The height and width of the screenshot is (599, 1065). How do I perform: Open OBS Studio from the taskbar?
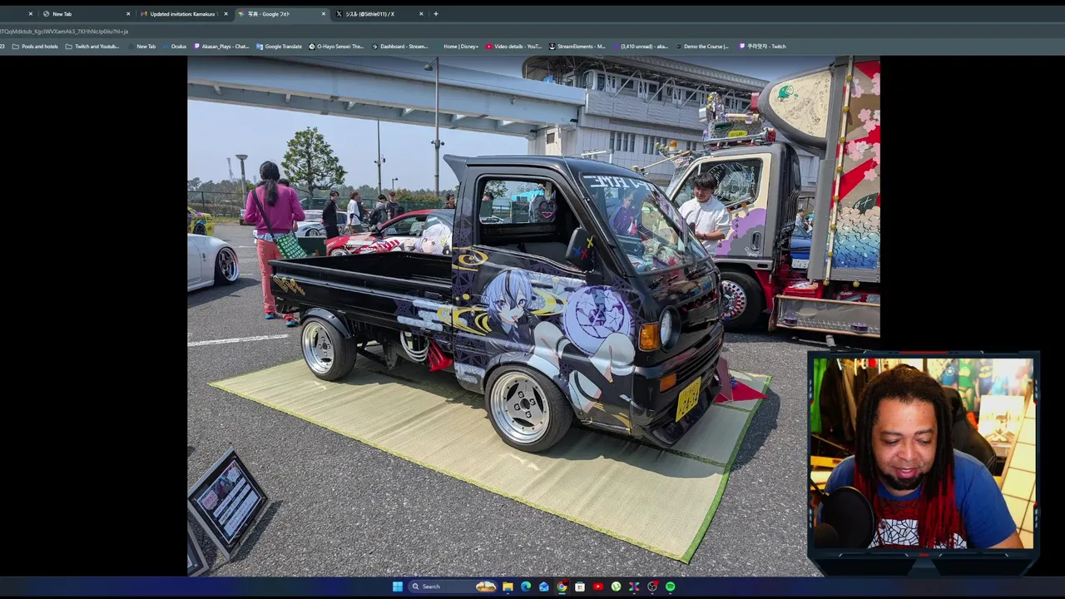tap(652, 587)
